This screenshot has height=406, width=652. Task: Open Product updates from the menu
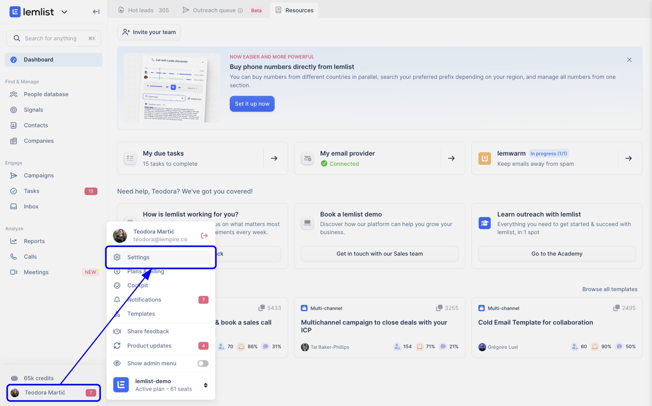[x=161, y=346]
